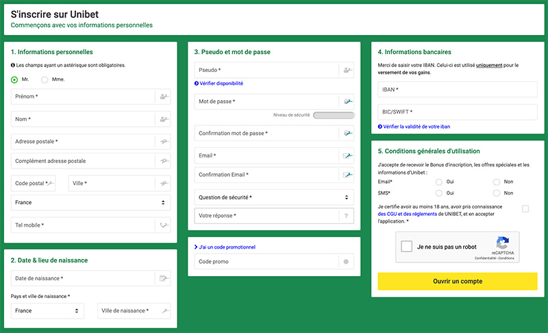Focus the Confirmation Email field
This screenshot has width=548, height=333.
click(x=274, y=175)
